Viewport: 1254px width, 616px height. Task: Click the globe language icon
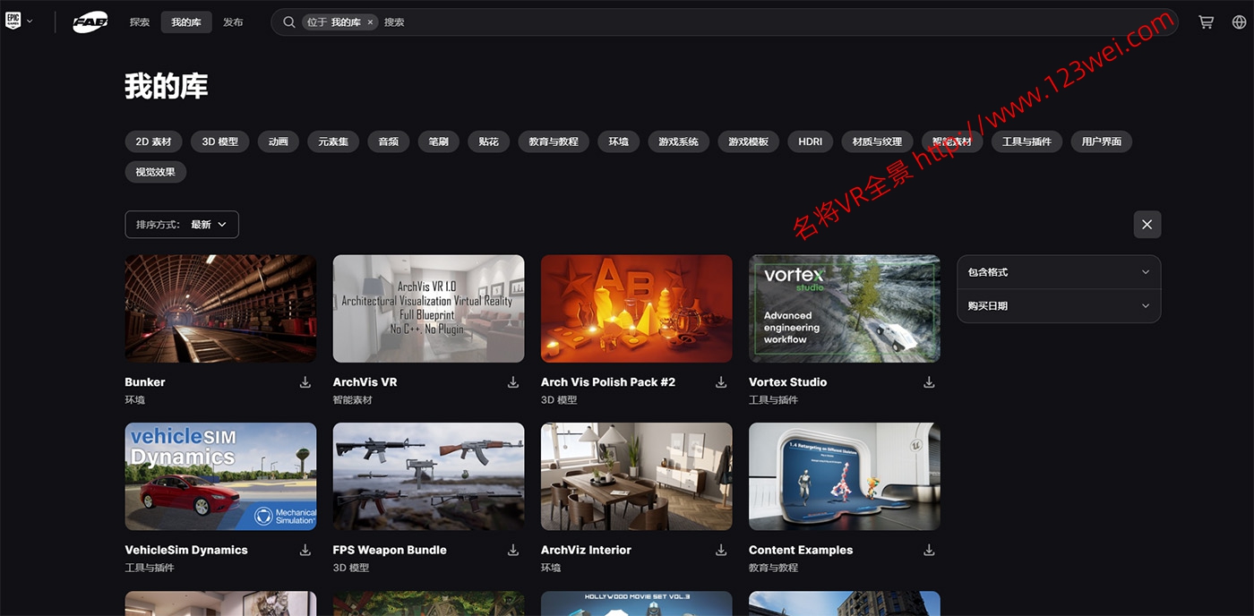click(1239, 22)
